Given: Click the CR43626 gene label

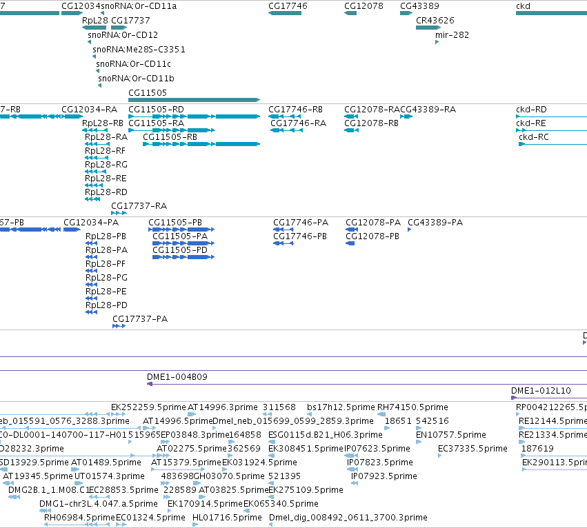Looking at the screenshot, I should pos(435,20).
